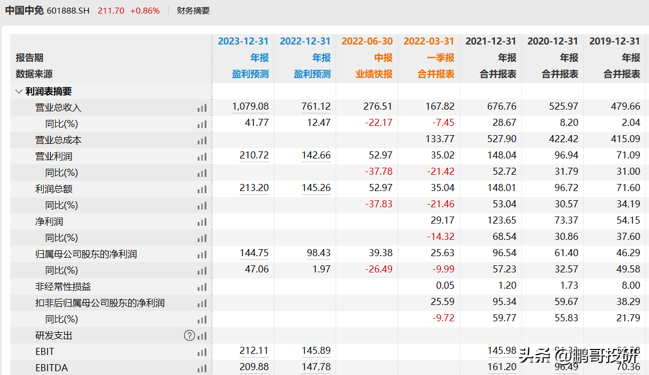The height and width of the screenshot is (375, 649).
Task: Click forecast 营业利润 value 210.72
Action: (254, 155)
